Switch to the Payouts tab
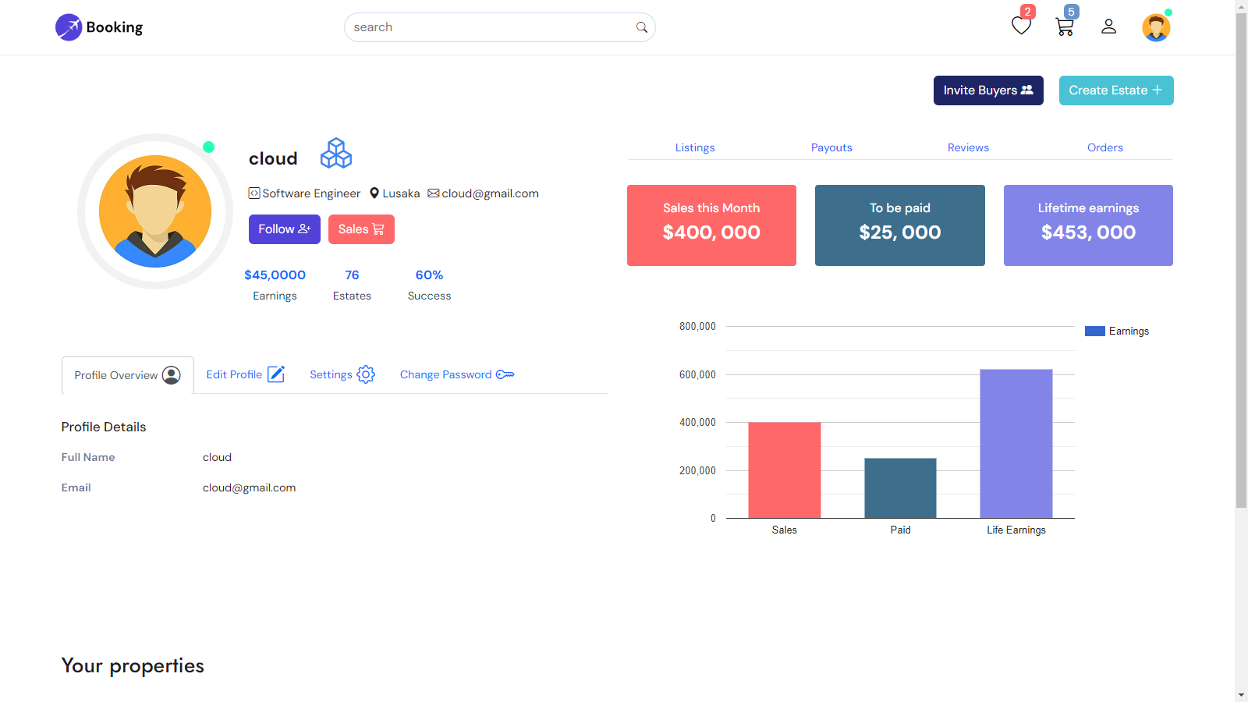 click(x=831, y=147)
